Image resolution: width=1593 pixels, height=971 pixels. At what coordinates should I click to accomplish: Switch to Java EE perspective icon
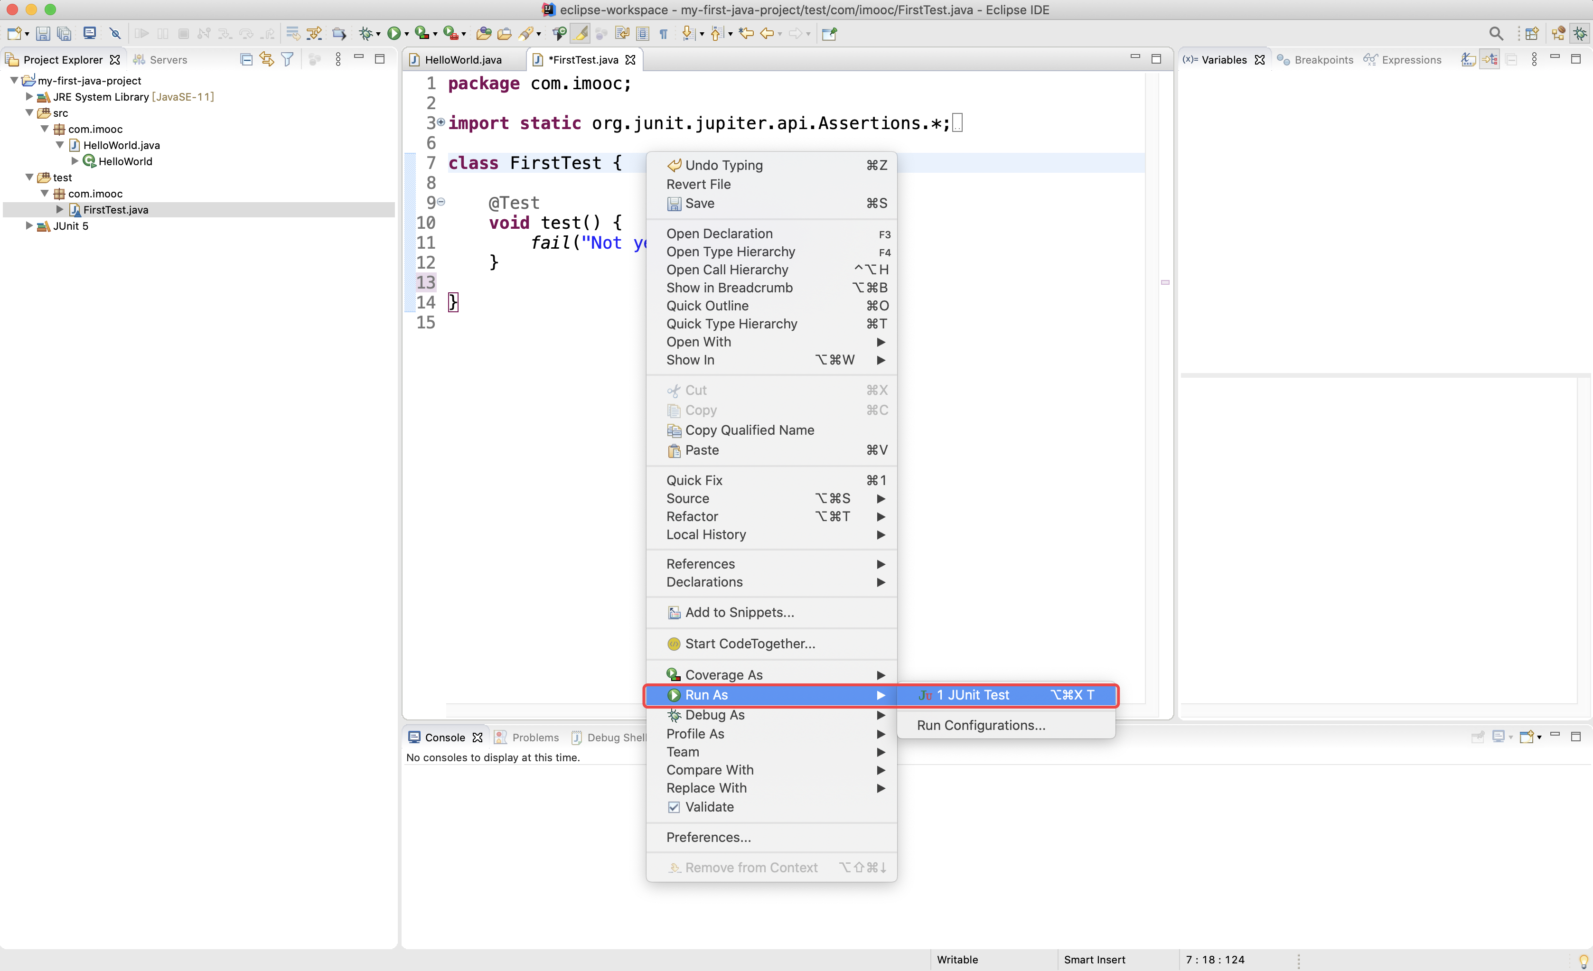1558,34
